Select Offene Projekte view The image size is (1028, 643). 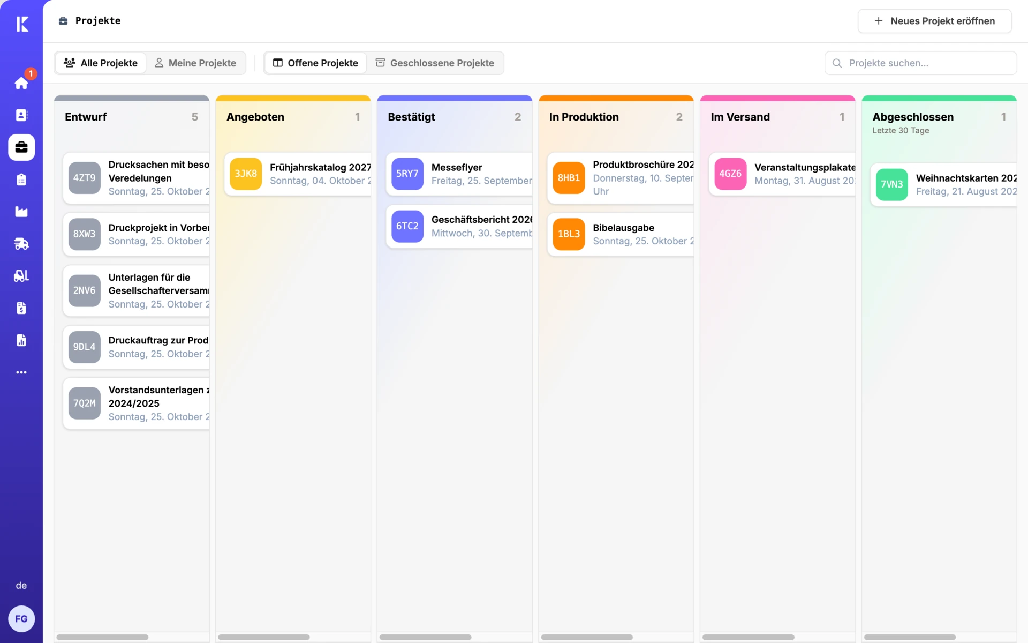pos(315,63)
